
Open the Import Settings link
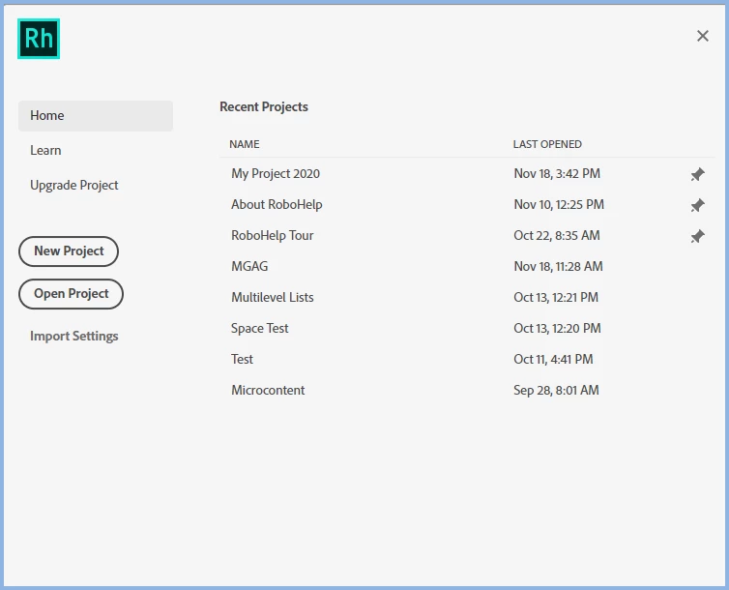click(x=73, y=337)
